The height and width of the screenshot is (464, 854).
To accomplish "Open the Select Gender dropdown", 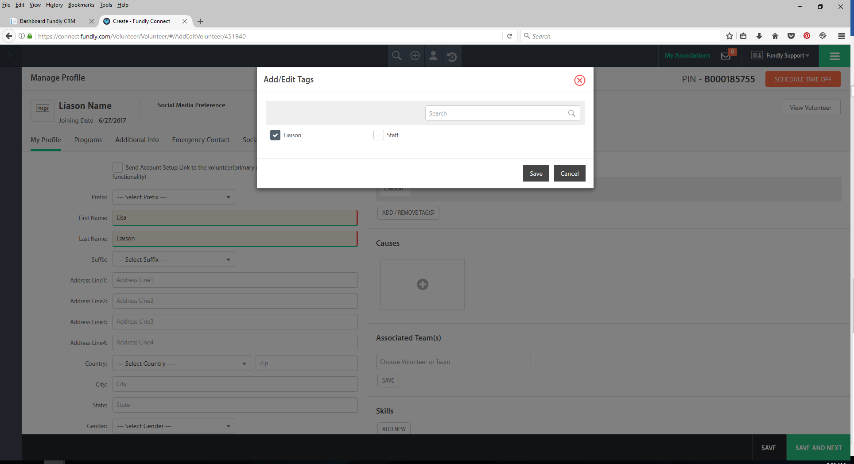I will [x=174, y=426].
